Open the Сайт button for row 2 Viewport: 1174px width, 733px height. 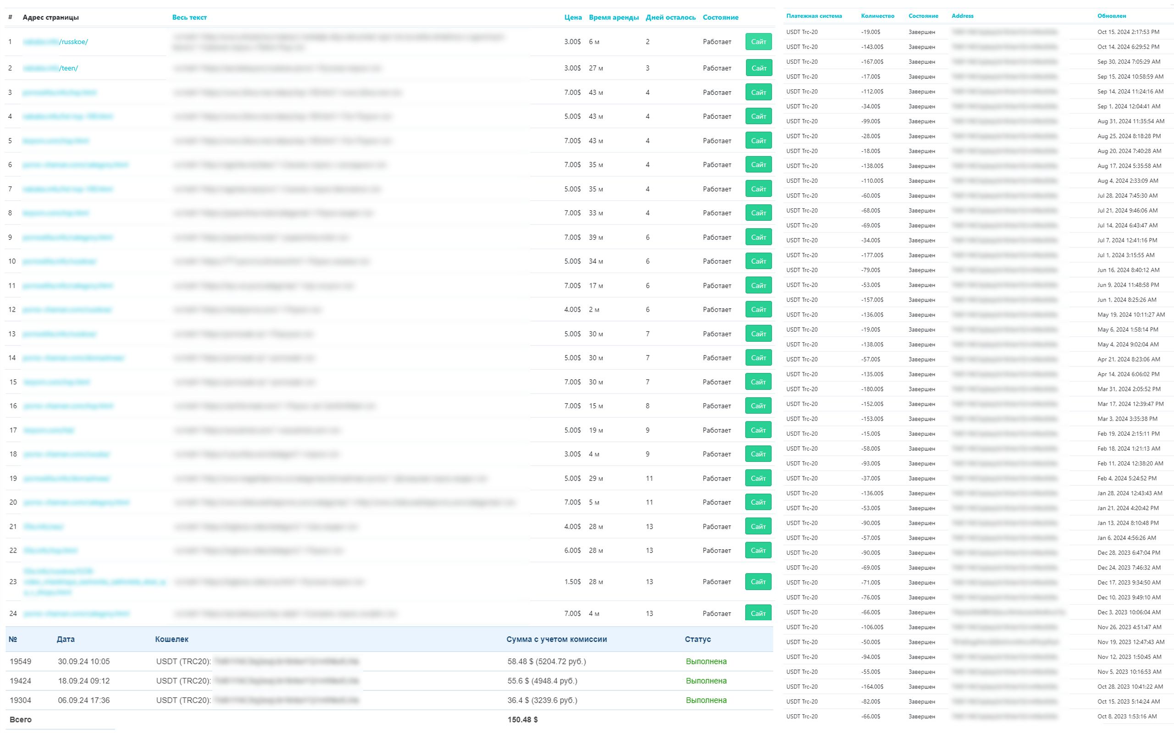click(758, 68)
